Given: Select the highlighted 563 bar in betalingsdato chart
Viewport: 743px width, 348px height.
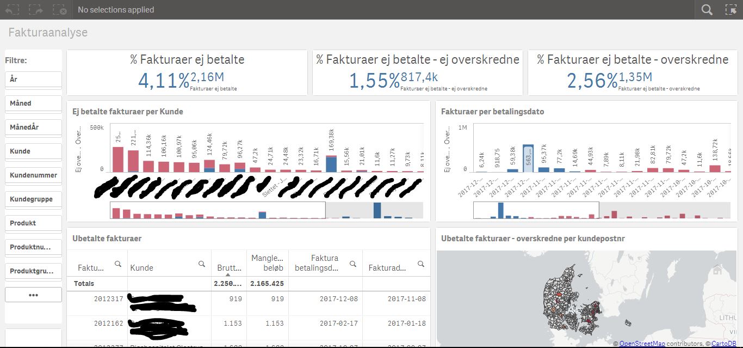Looking at the screenshot, I should [528, 158].
